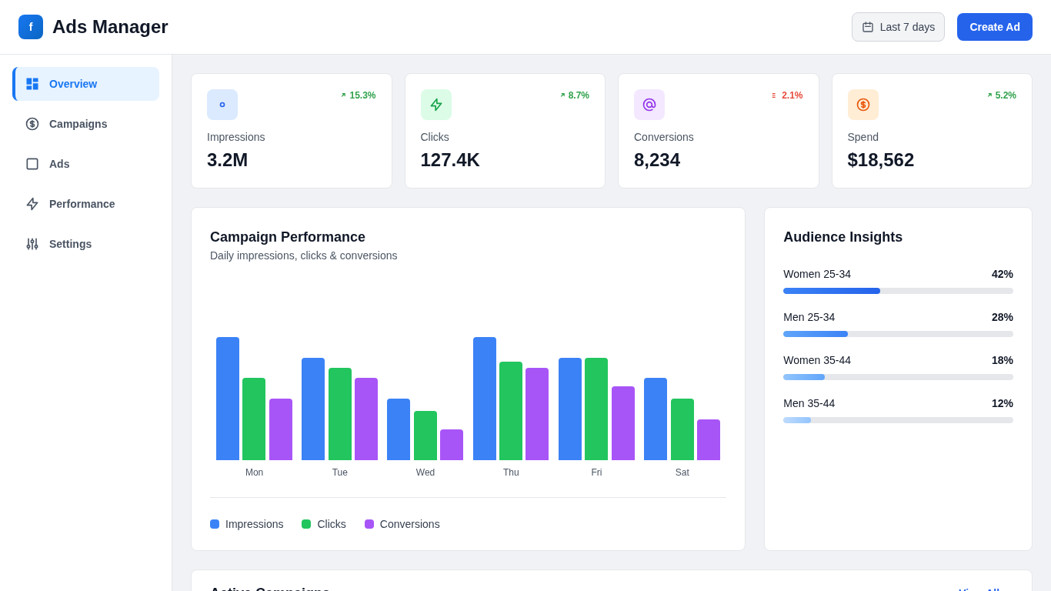Click Thursday's blue impressions bar
The width and height of the screenshot is (1051, 591).
[485, 399]
